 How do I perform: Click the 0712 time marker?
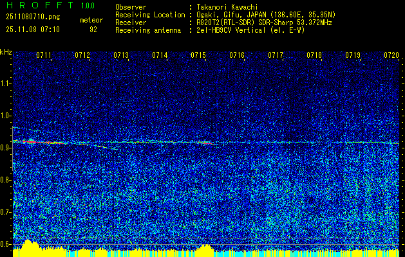(82, 55)
